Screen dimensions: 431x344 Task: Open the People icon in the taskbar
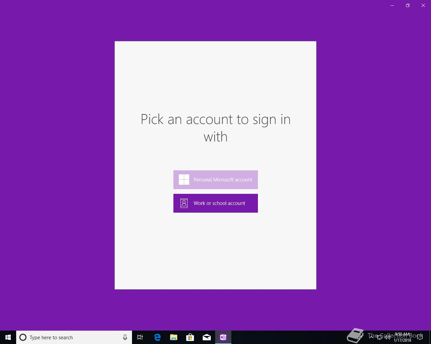[x=359, y=337]
